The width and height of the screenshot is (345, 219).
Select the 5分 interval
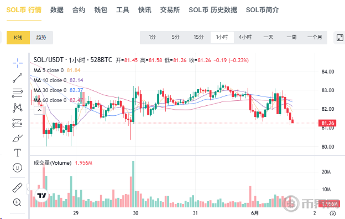point(175,37)
